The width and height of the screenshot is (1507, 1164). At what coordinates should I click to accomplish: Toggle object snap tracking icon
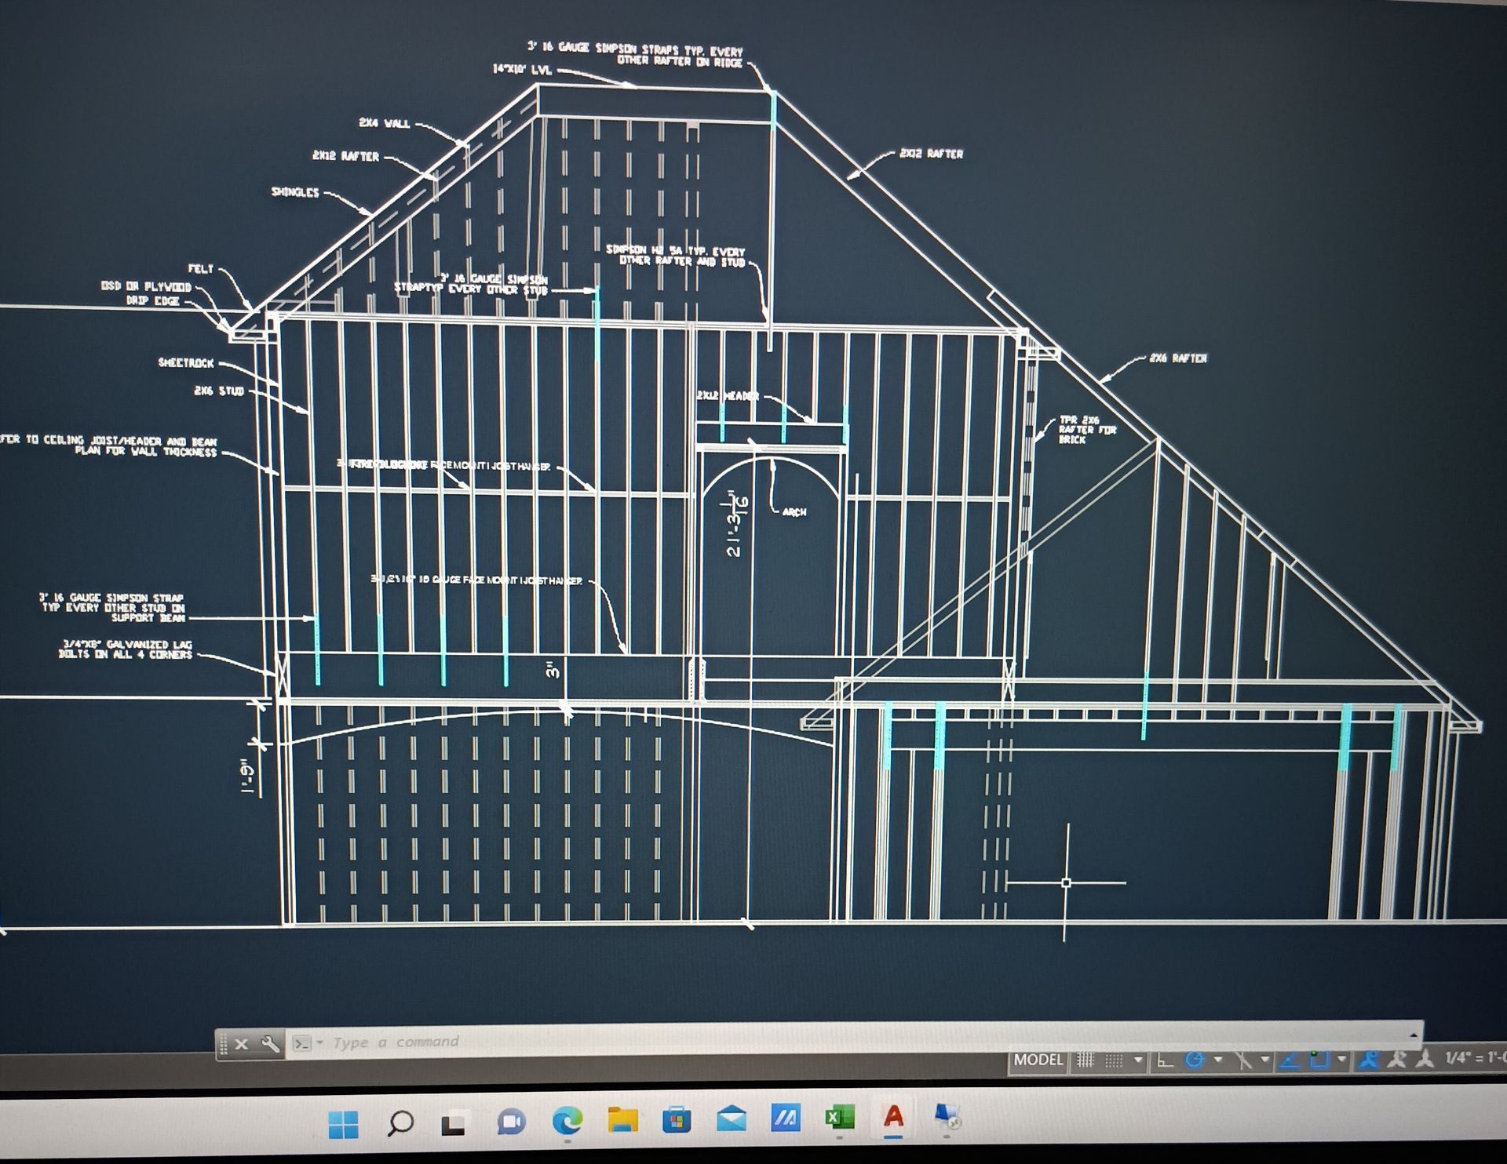1289,1060
